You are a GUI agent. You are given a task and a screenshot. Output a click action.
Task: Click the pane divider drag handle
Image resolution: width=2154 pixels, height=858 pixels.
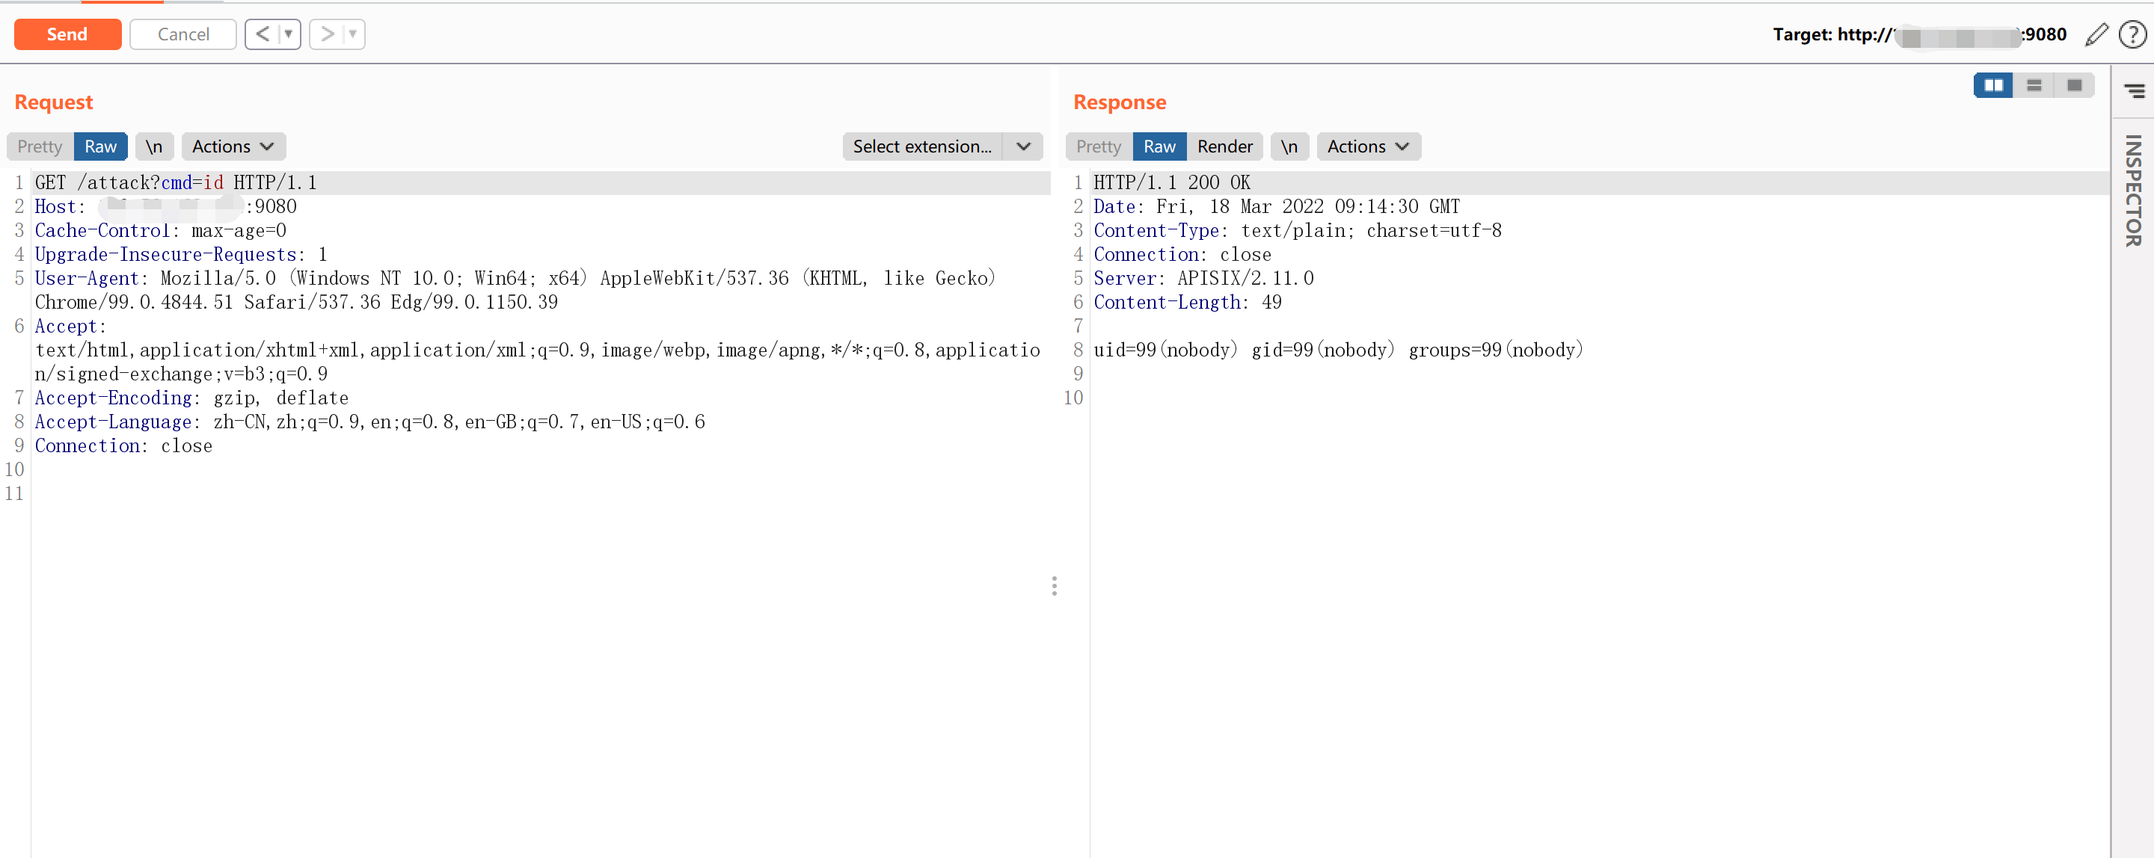point(1055,586)
